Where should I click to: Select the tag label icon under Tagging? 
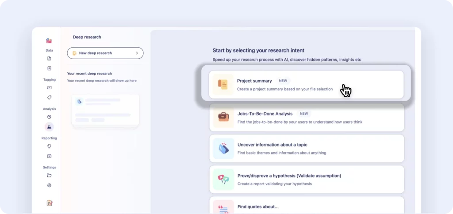[49, 98]
